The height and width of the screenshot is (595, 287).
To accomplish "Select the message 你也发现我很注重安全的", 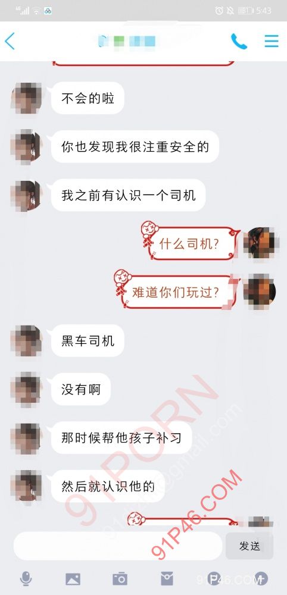I will [x=135, y=147].
